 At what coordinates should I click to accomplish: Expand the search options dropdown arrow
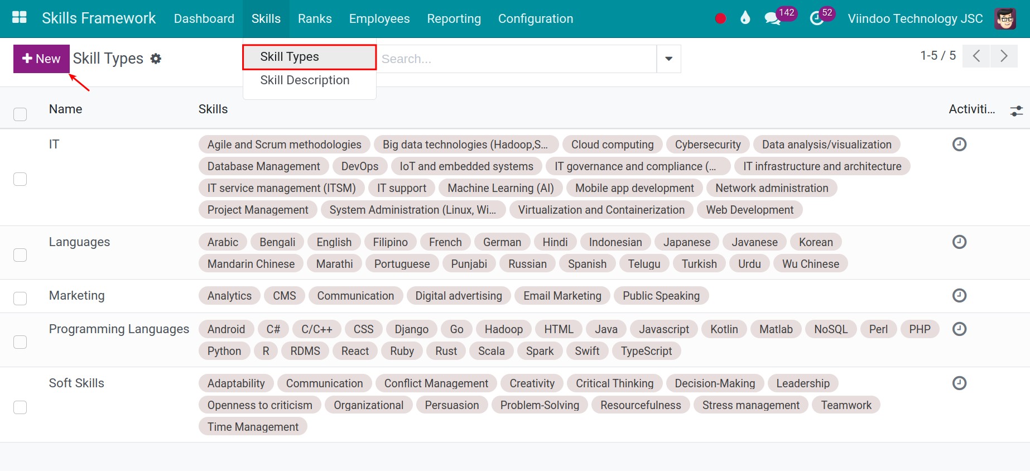[x=668, y=59]
